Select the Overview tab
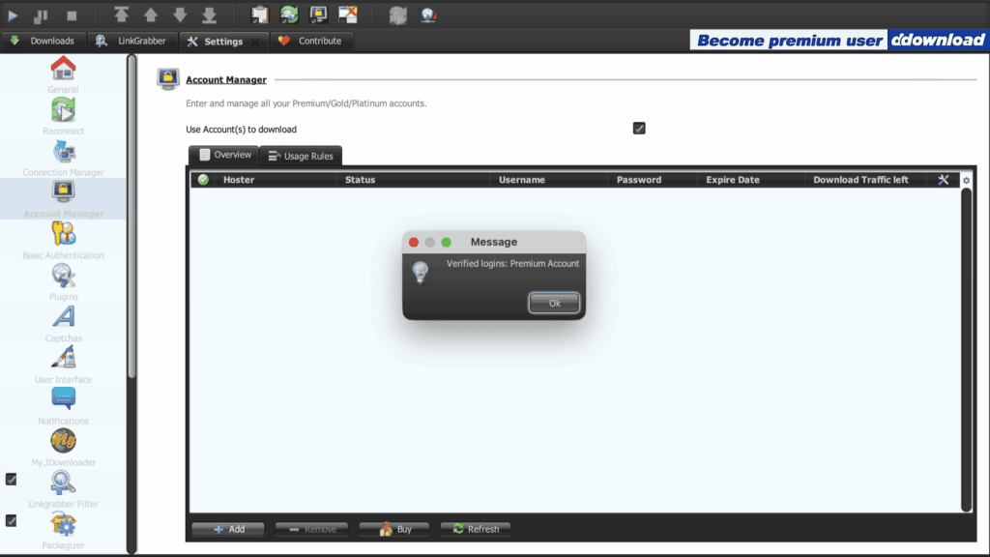Image resolution: width=990 pixels, height=557 pixels. point(224,155)
